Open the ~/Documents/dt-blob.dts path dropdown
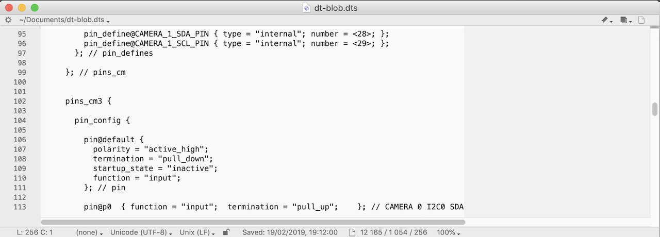Screen dimensions: 660x237 coord(64,20)
